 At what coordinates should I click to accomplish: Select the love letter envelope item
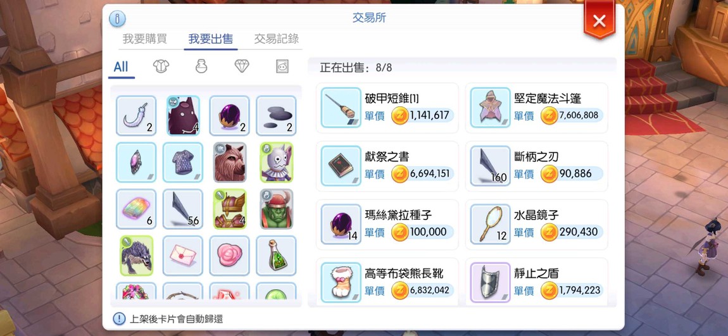(x=183, y=256)
